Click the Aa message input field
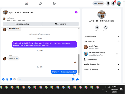The image size is (125, 94). pyautogui.click(x=46, y=79)
